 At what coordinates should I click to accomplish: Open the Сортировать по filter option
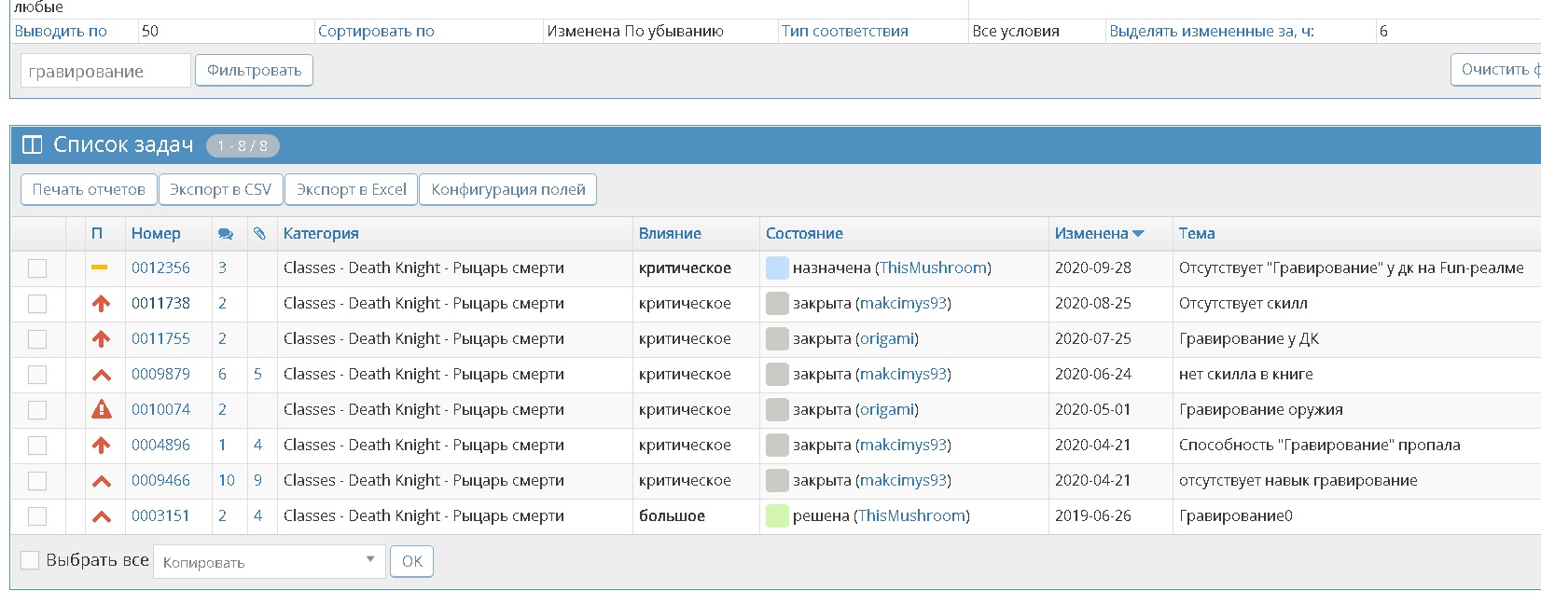pos(376,31)
